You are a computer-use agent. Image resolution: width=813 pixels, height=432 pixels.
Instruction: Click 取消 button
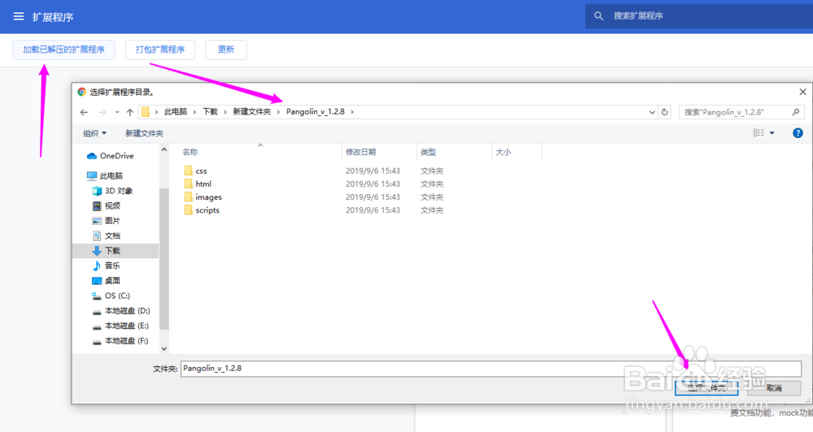(774, 388)
